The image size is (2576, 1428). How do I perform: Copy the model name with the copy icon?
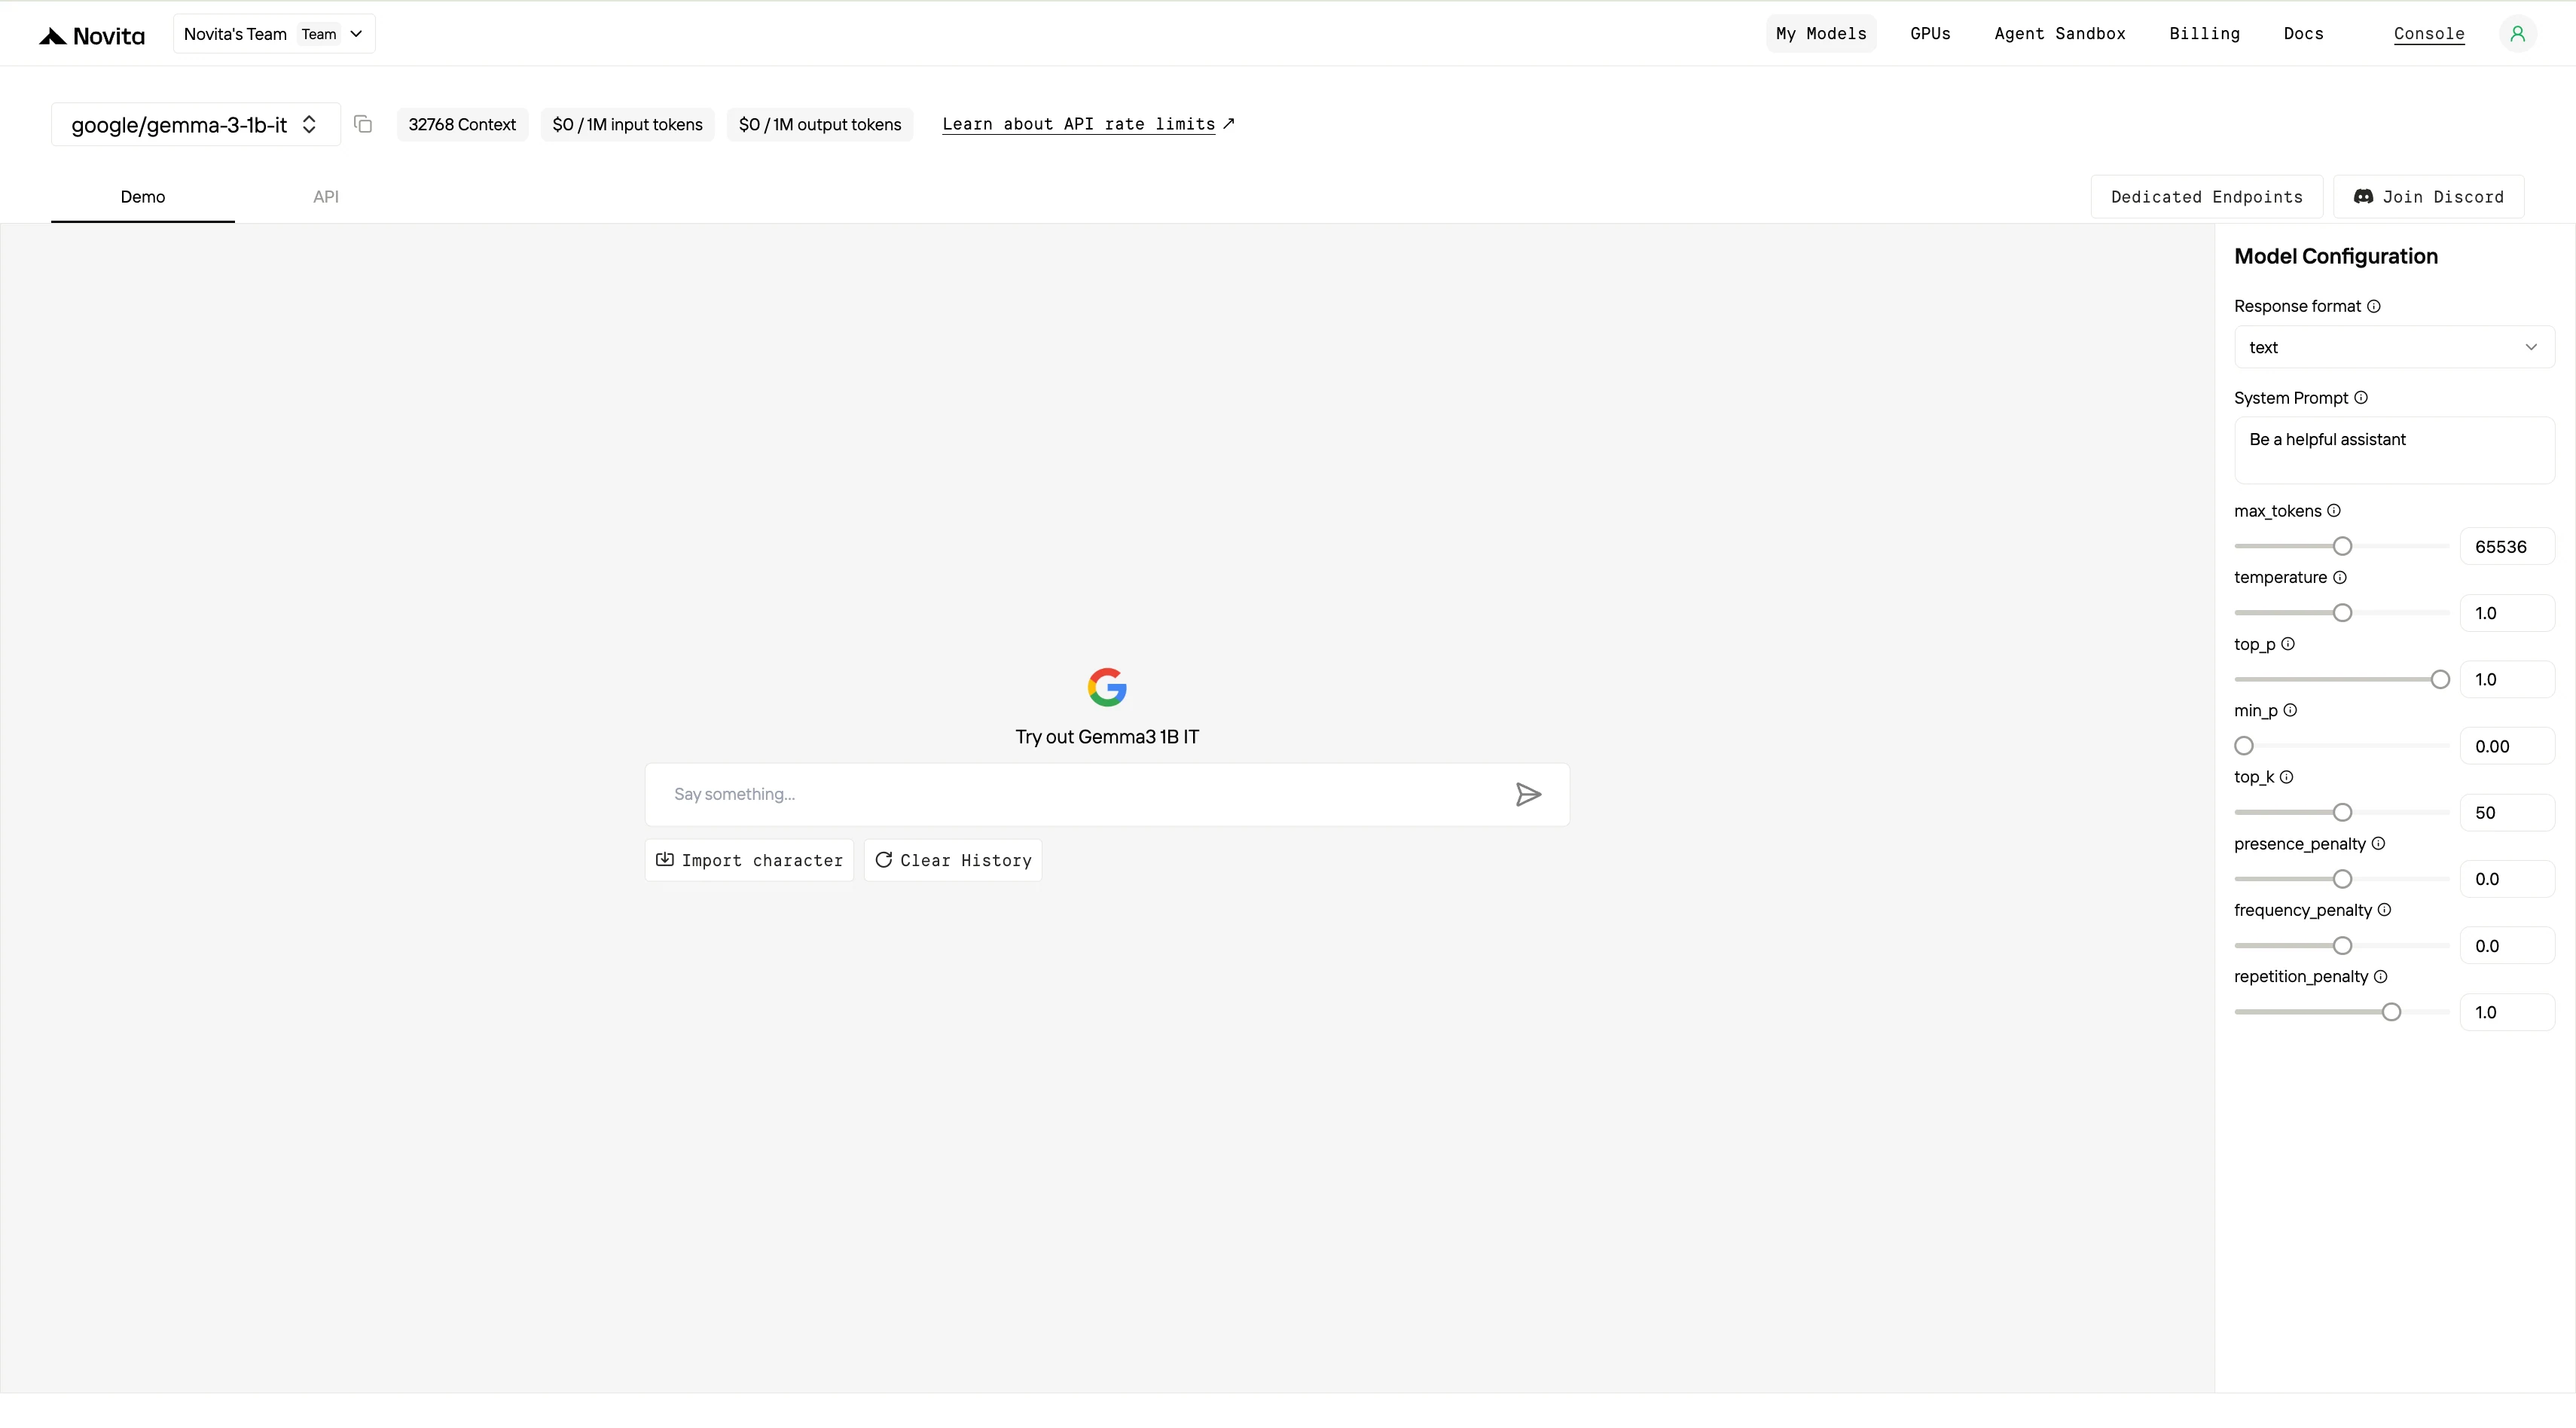tap(363, 124)
